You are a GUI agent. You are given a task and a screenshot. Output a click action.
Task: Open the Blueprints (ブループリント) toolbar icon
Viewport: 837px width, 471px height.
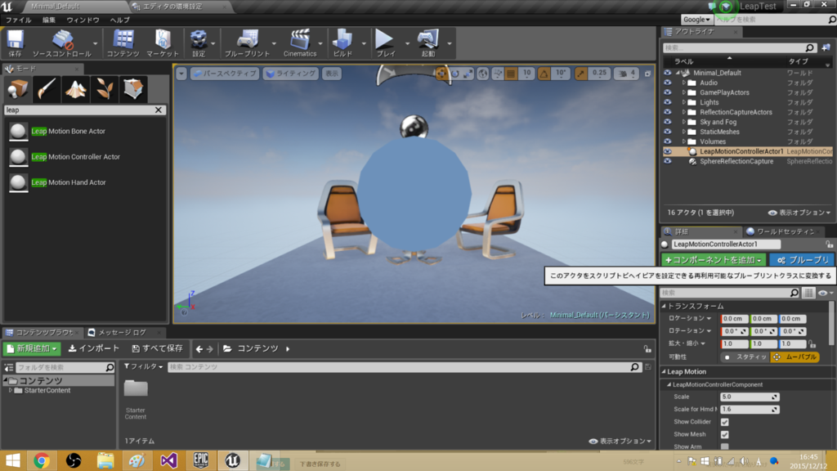tap(247, 43)
